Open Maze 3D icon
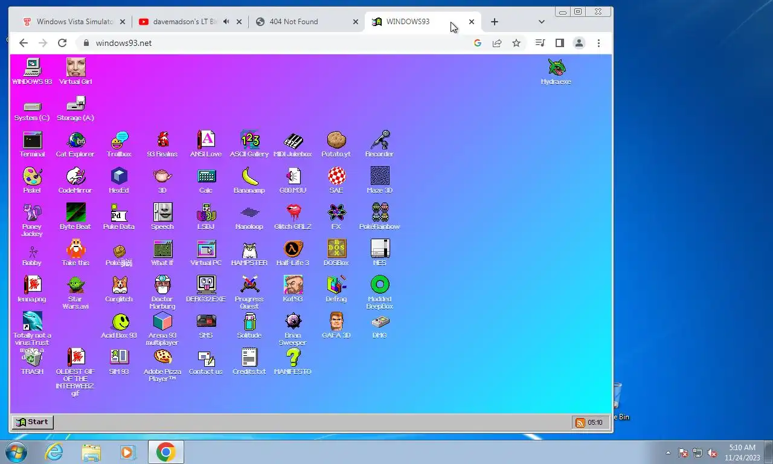Screen dimensions: 773x464 (x=380, y=180)
